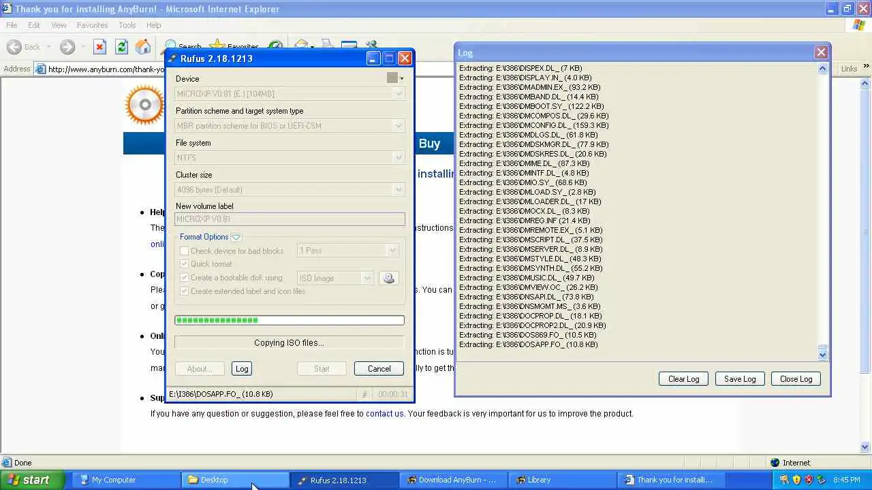
Task: Click the Buy tab on AnyBurn webpage
Action: click(429, 144)
